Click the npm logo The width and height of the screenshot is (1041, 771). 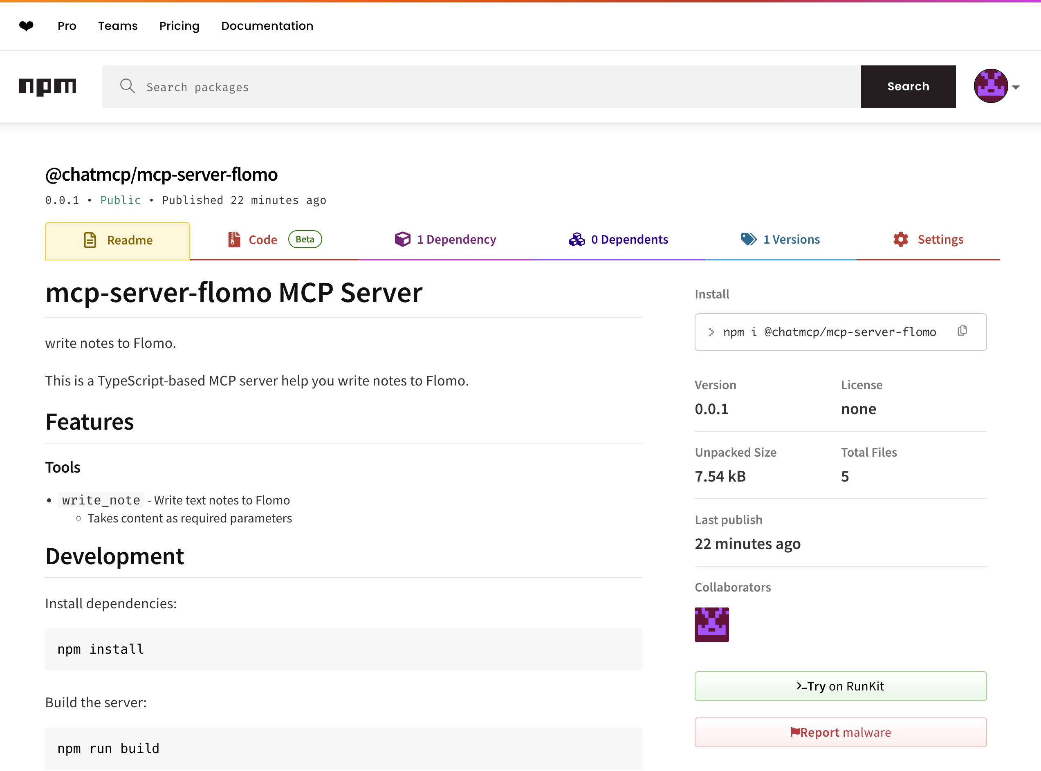(47, 87)
